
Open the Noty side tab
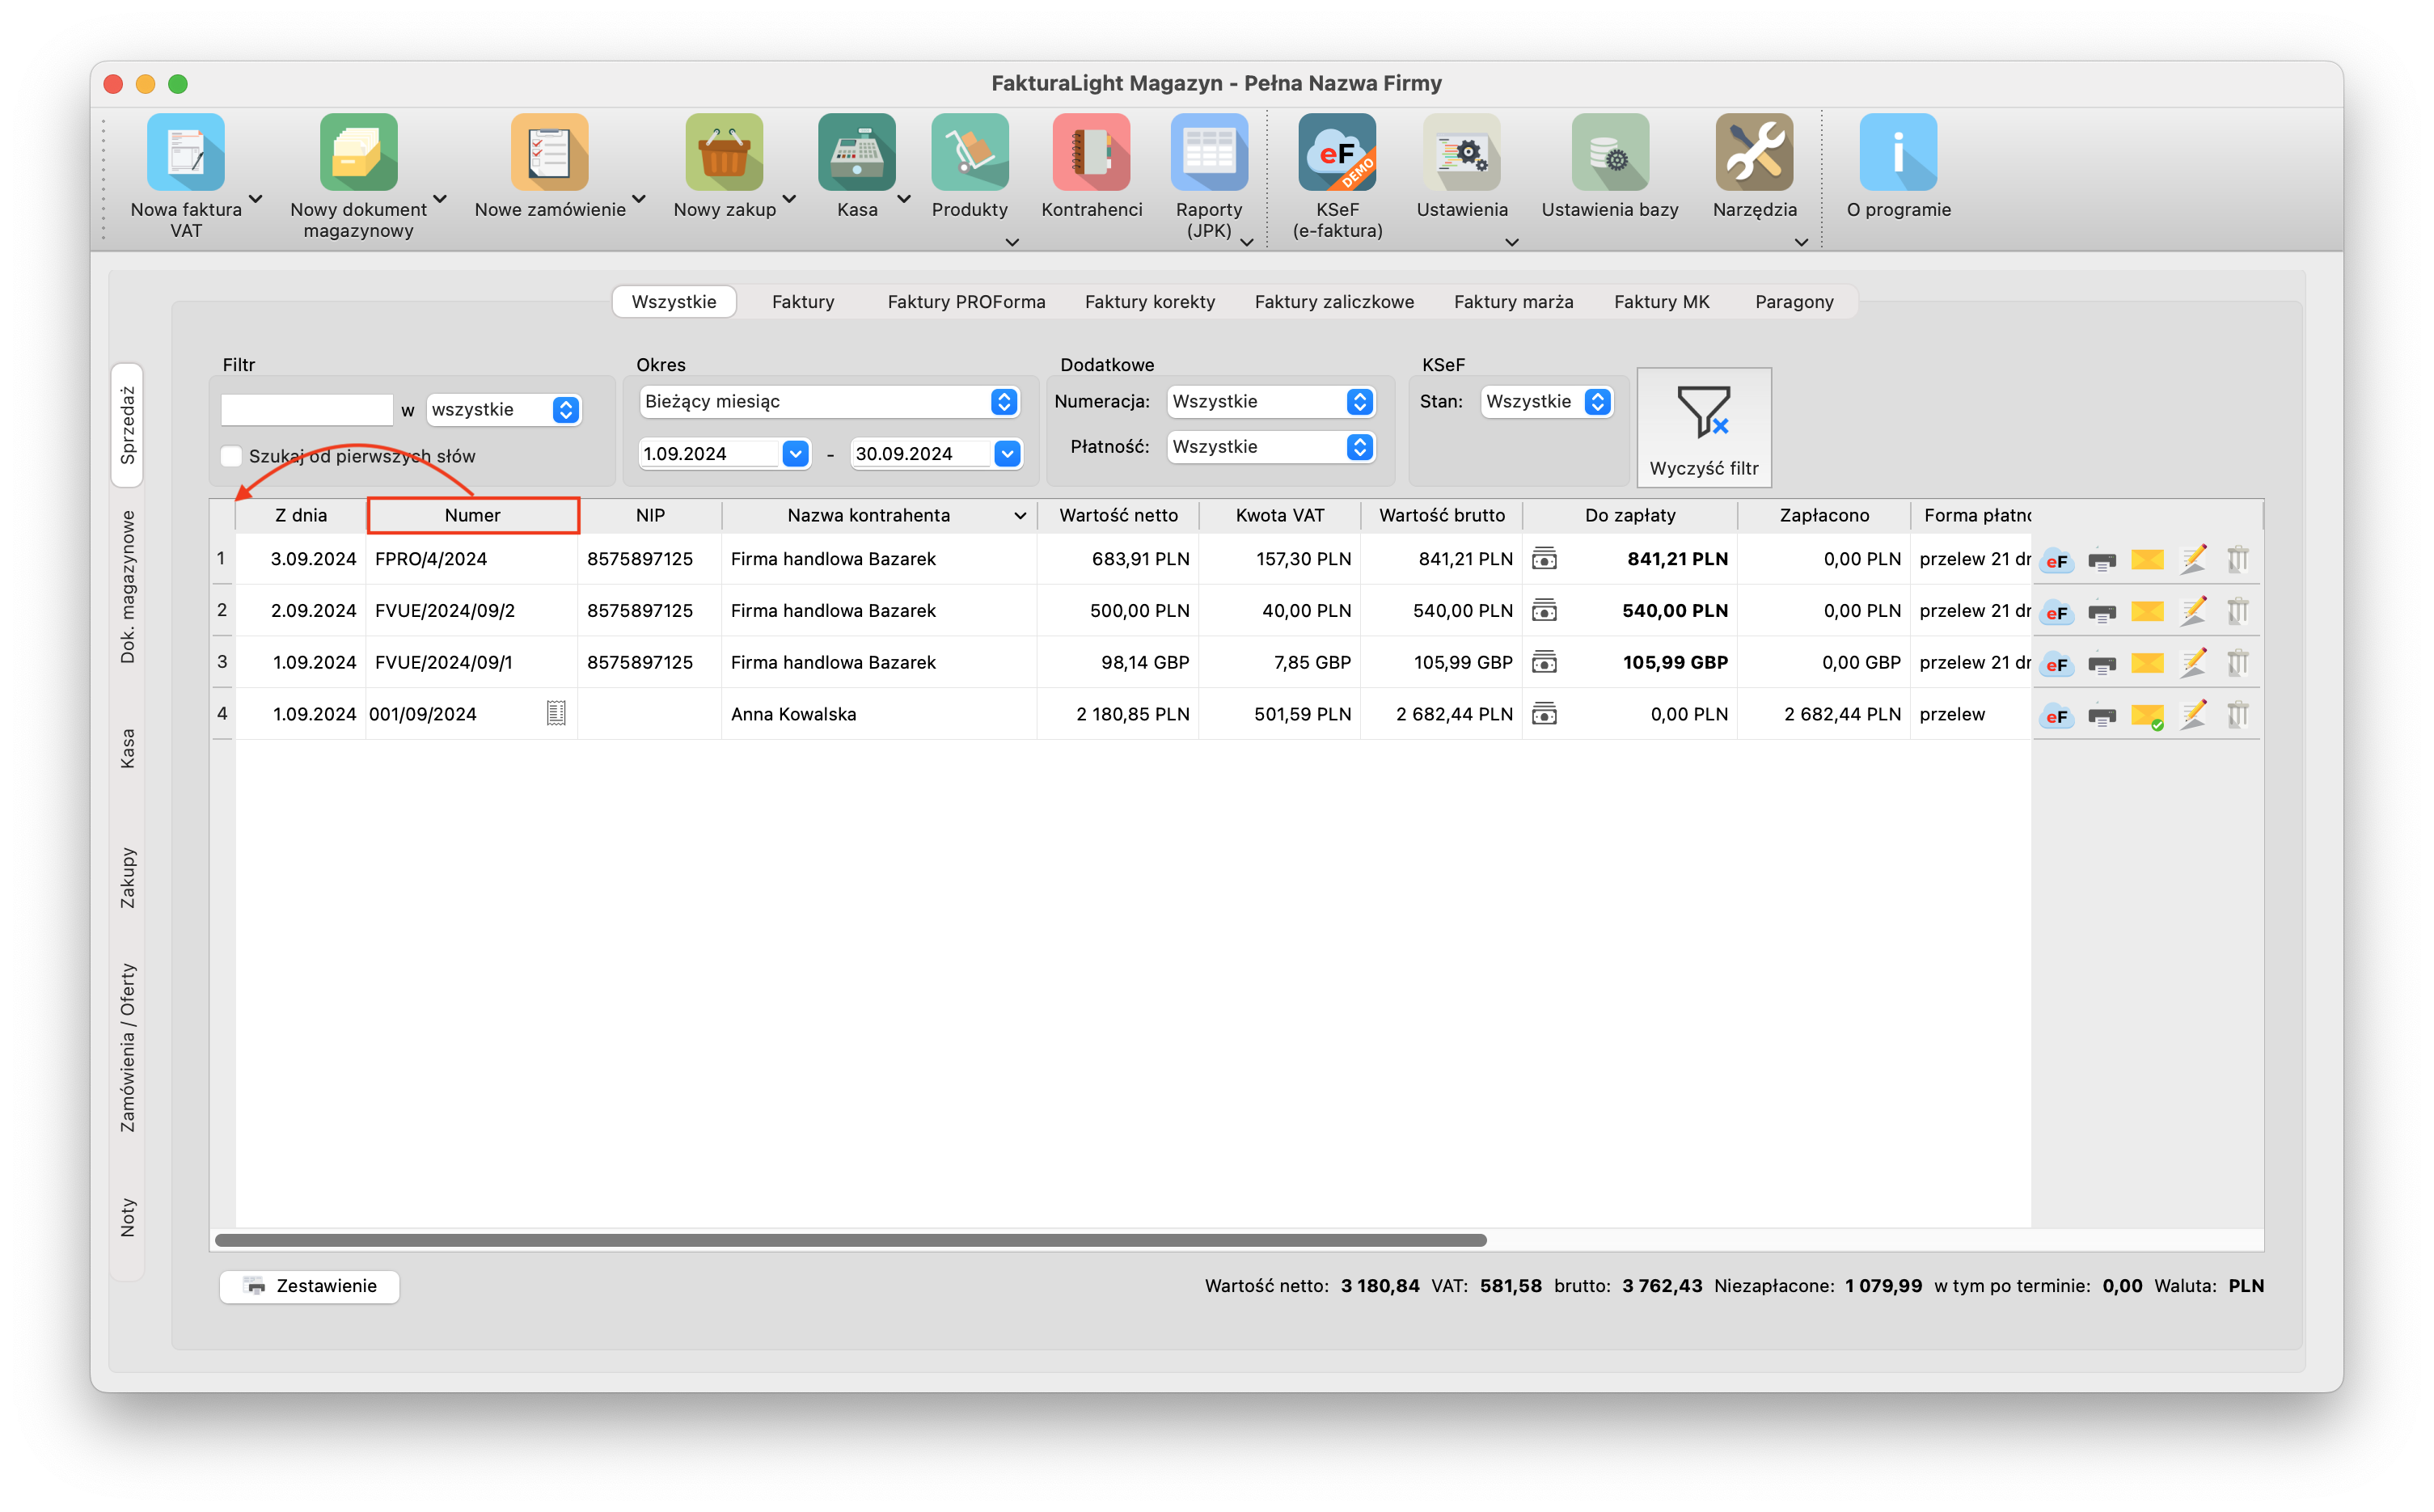tap(128, 1217)
